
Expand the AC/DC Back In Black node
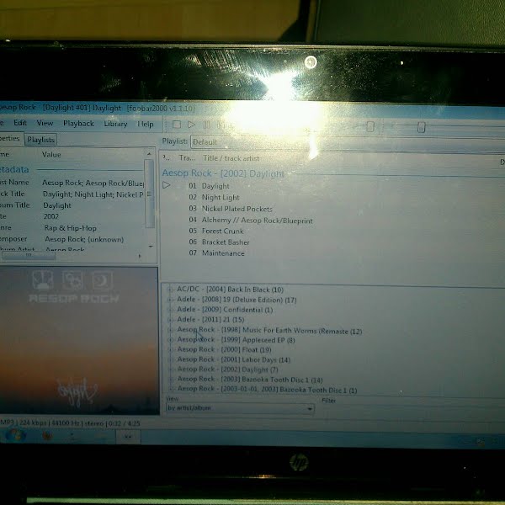pyautogui.click(x=170, y=290)
